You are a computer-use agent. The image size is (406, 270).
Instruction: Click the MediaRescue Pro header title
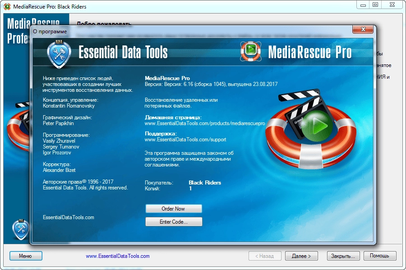[310, 52]
